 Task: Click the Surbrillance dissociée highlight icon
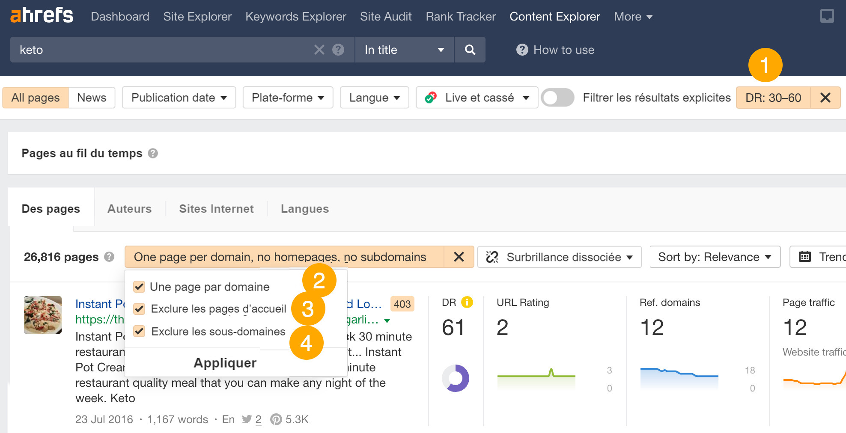pos(492,257)
